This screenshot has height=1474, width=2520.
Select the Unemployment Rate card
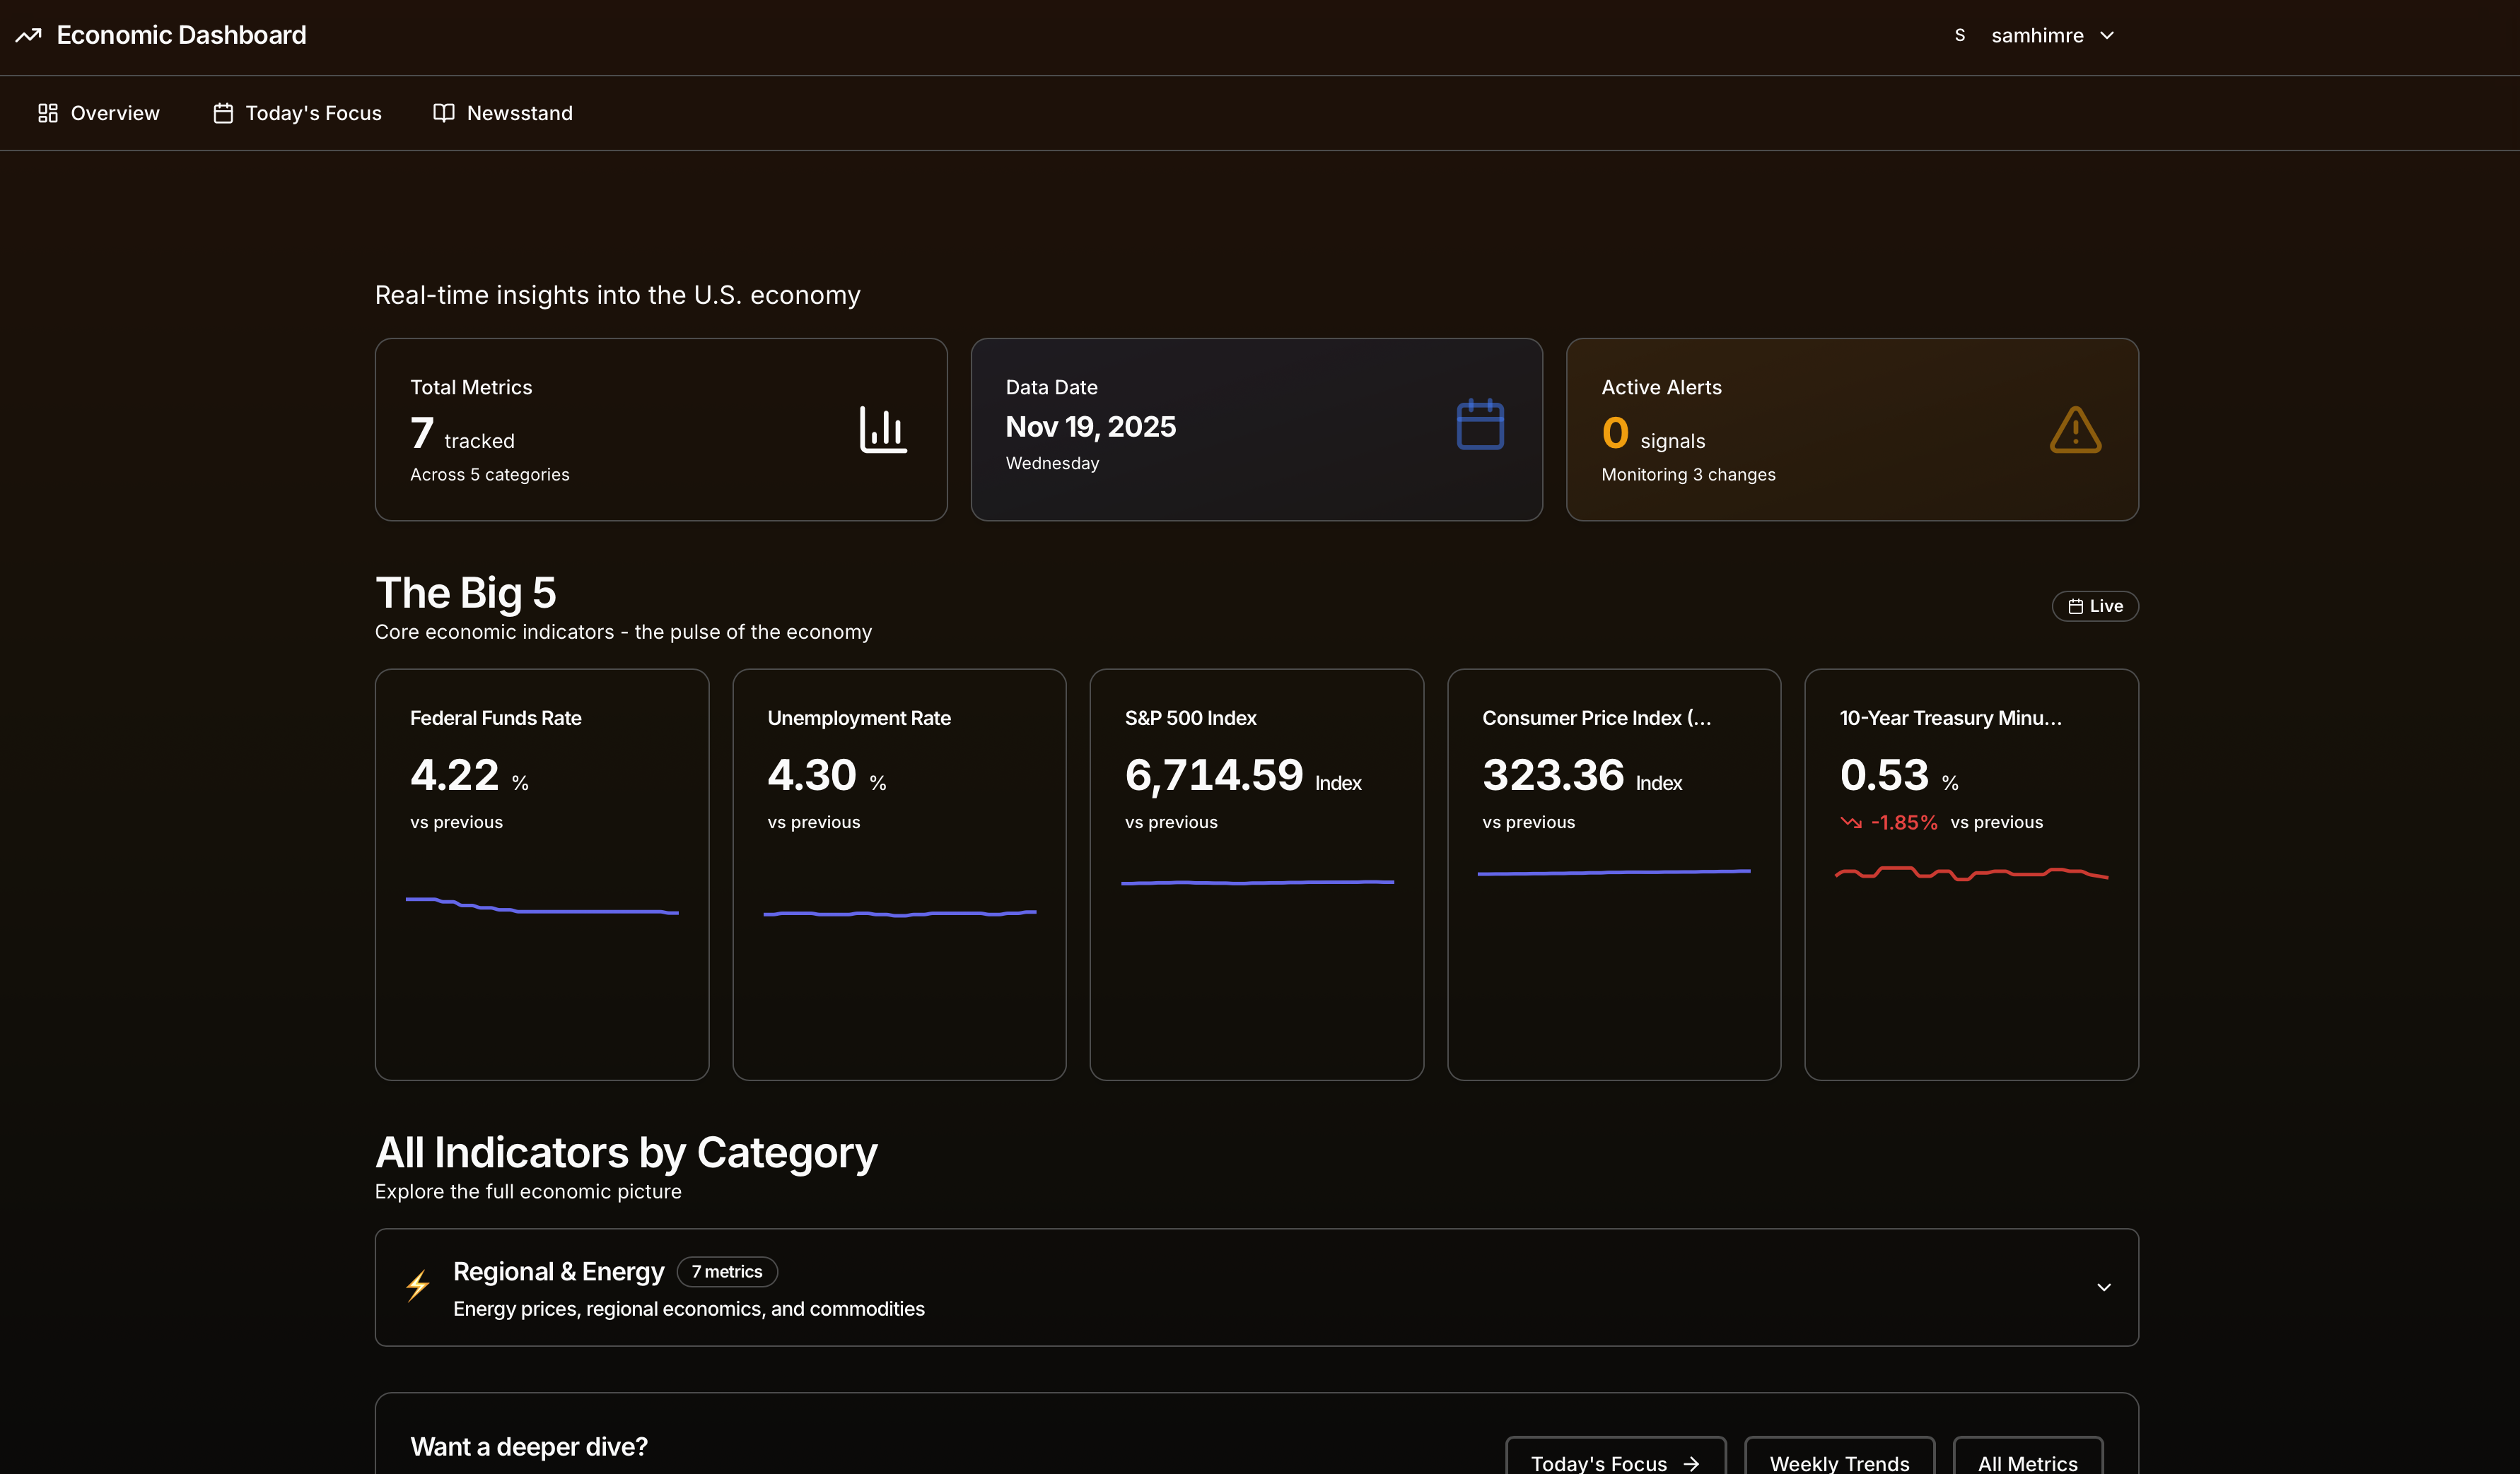click(x=898, y=874)
